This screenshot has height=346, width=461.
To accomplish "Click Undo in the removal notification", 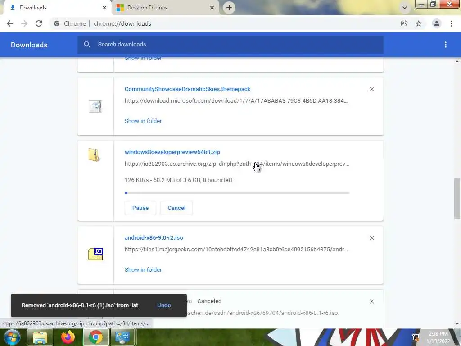I will point(164,305).
